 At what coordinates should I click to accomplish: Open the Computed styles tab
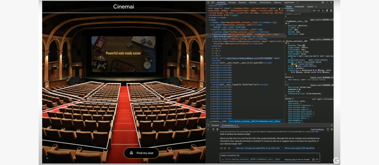[x=299, y=7]
